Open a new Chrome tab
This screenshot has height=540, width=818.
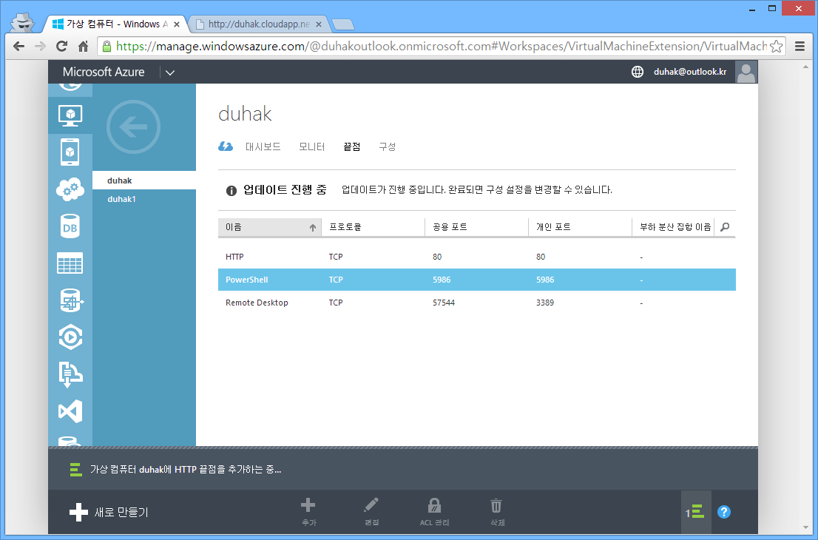pos(342,24)
